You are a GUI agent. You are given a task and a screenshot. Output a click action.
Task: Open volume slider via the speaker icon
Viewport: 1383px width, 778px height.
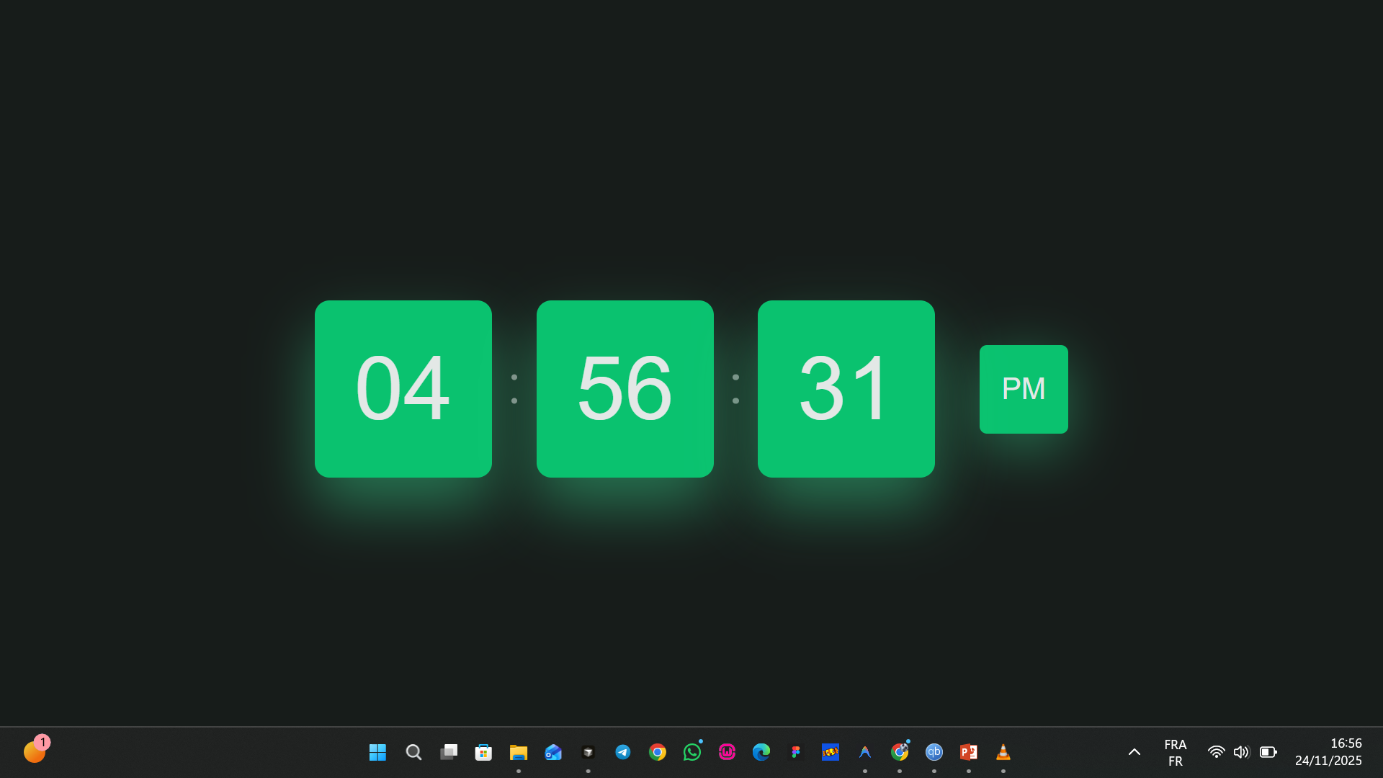tap(1242, 751)
